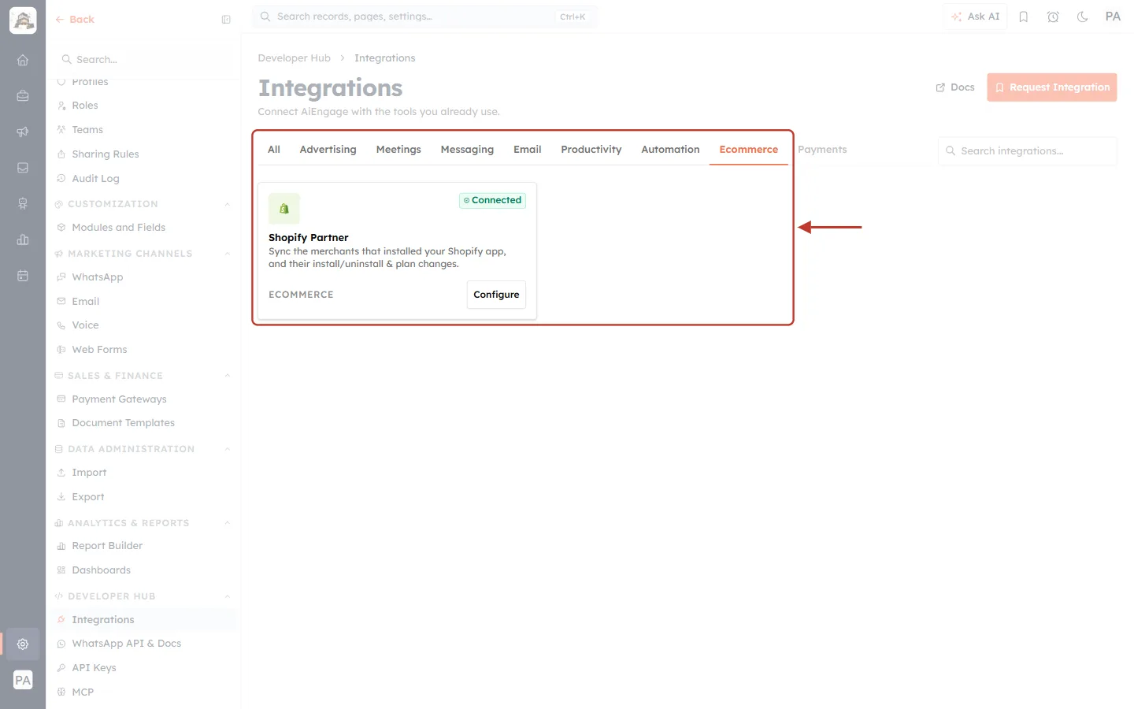Switch to the Advertising tab
1134x709 pixels.
[328, 150]
